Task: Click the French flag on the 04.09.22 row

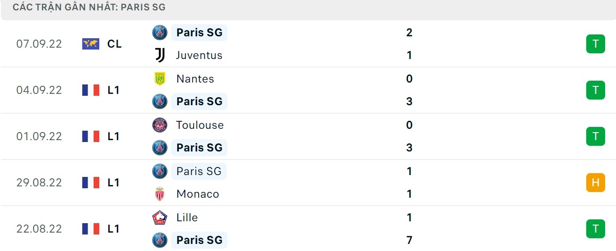Action: tap(91, 90)
